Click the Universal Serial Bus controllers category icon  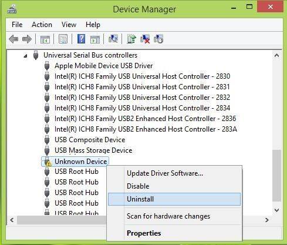(x=36, y=55)
